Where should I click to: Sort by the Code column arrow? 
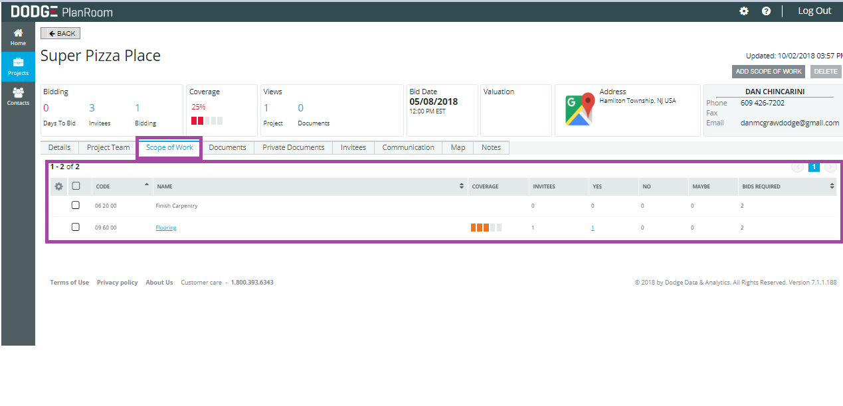147,185
